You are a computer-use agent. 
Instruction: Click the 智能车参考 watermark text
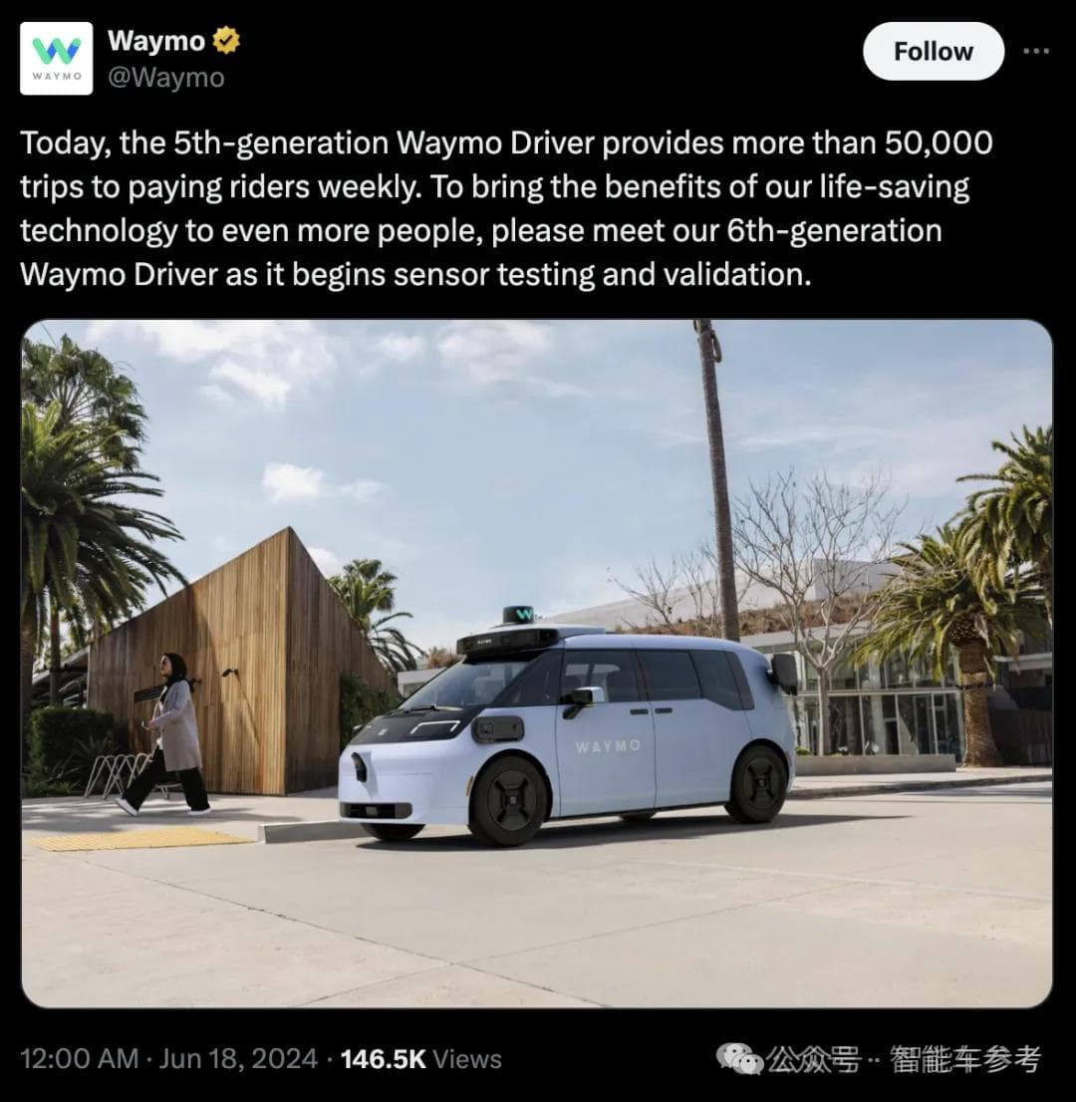[965, 1059]
